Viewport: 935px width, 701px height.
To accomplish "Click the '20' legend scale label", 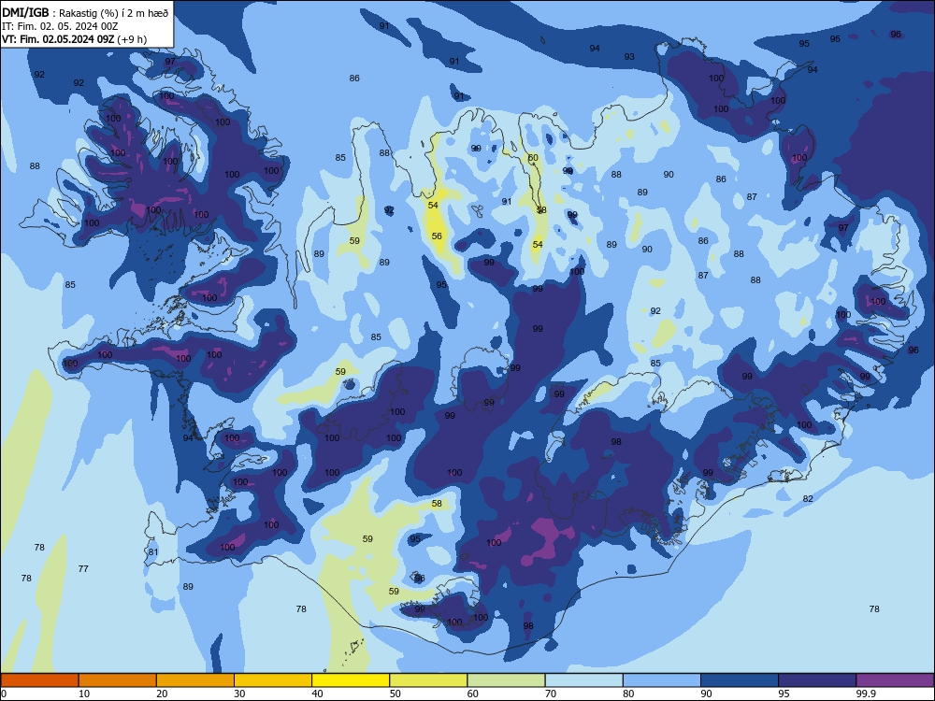I will click(x=162, y=694).
